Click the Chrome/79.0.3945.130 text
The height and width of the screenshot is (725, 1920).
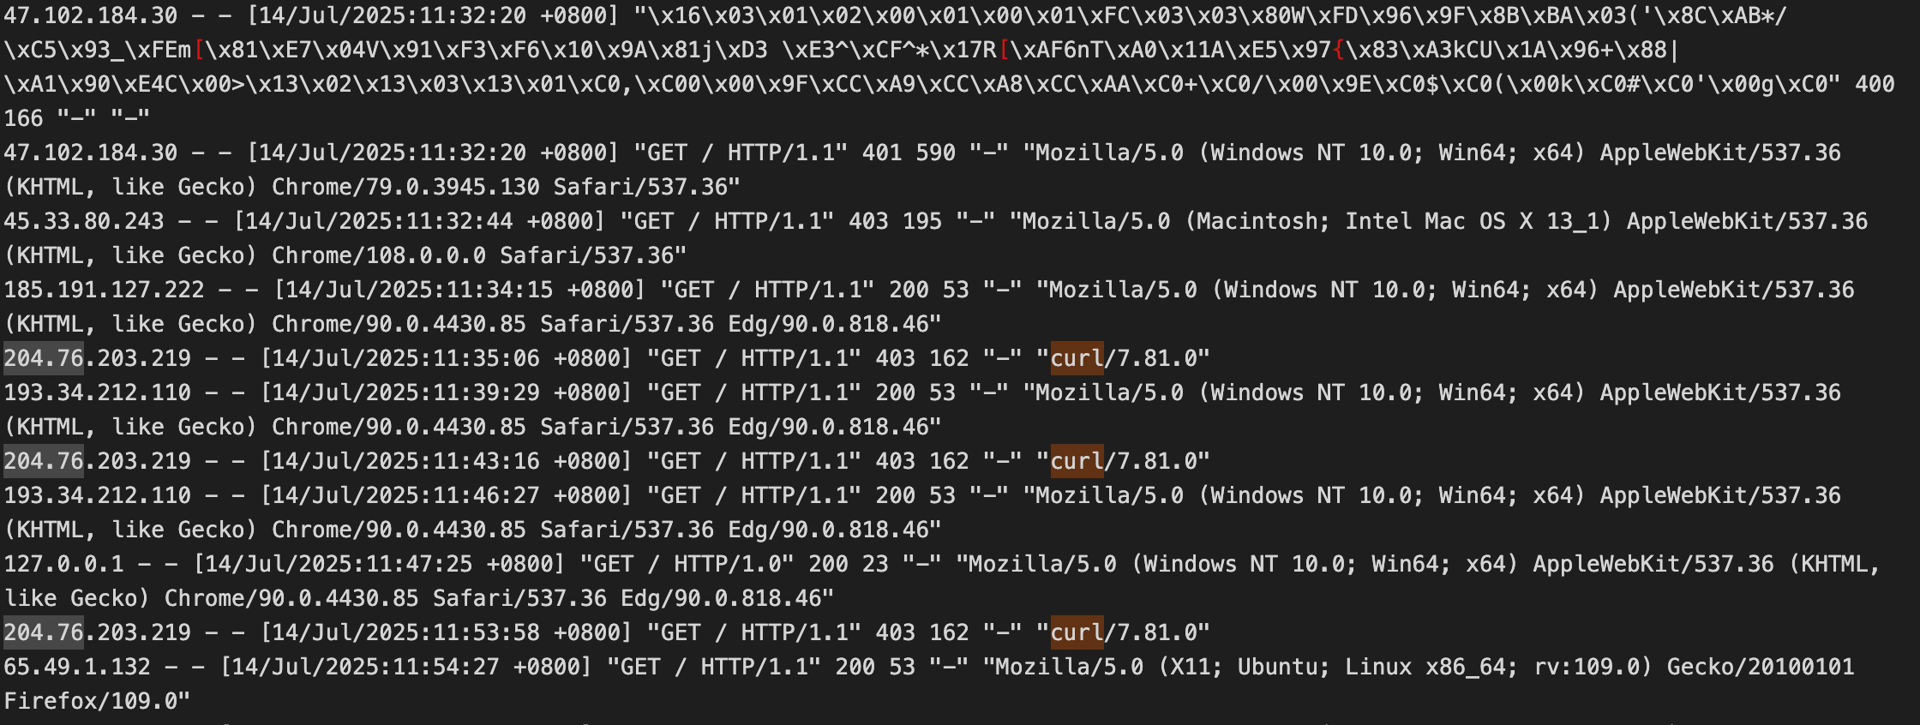[x=406, y=187]
